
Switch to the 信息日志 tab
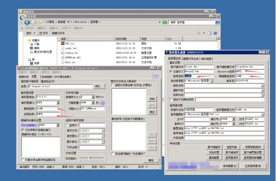click(x=23, y=77)
